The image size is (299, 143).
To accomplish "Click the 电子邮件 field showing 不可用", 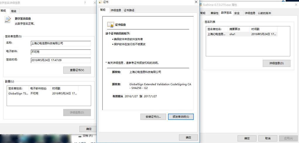I will 61,52.
